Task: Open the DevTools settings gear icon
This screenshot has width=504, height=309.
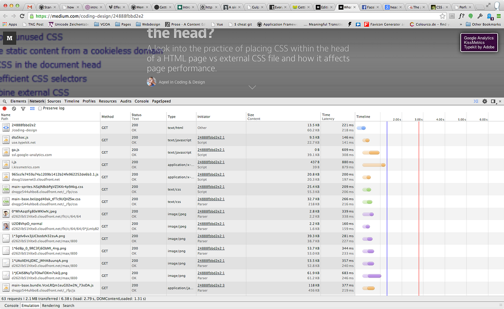Action: pos(485,101)
